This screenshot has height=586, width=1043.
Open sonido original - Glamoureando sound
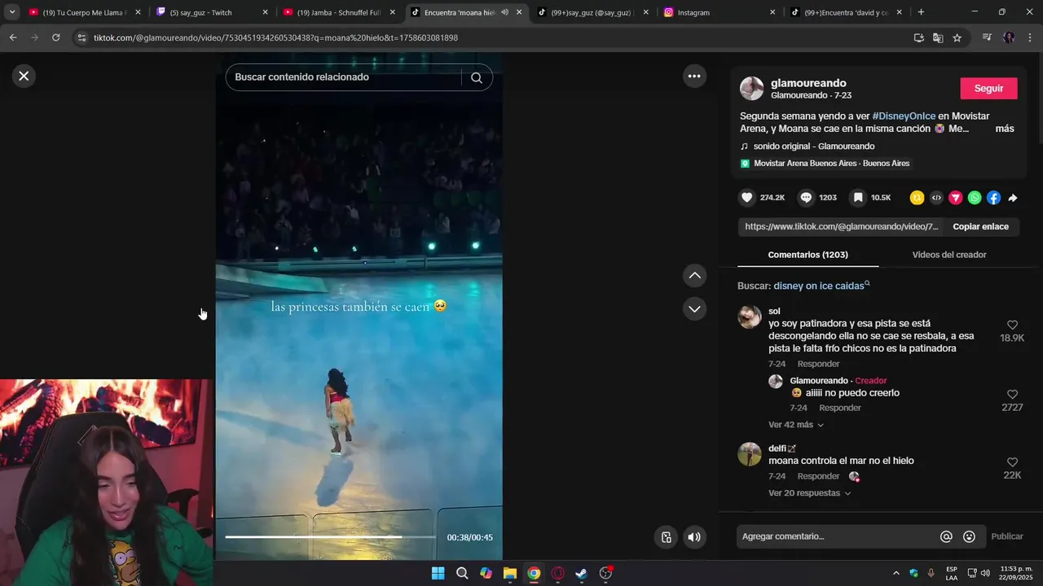pyautogui.click(x=813, y=146)
